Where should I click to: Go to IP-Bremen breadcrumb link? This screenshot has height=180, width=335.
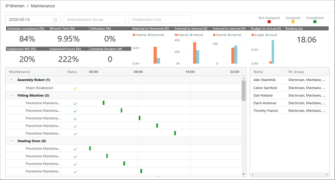(15, 6)
